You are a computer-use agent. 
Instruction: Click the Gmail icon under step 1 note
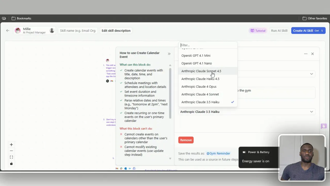pos(112,81)
